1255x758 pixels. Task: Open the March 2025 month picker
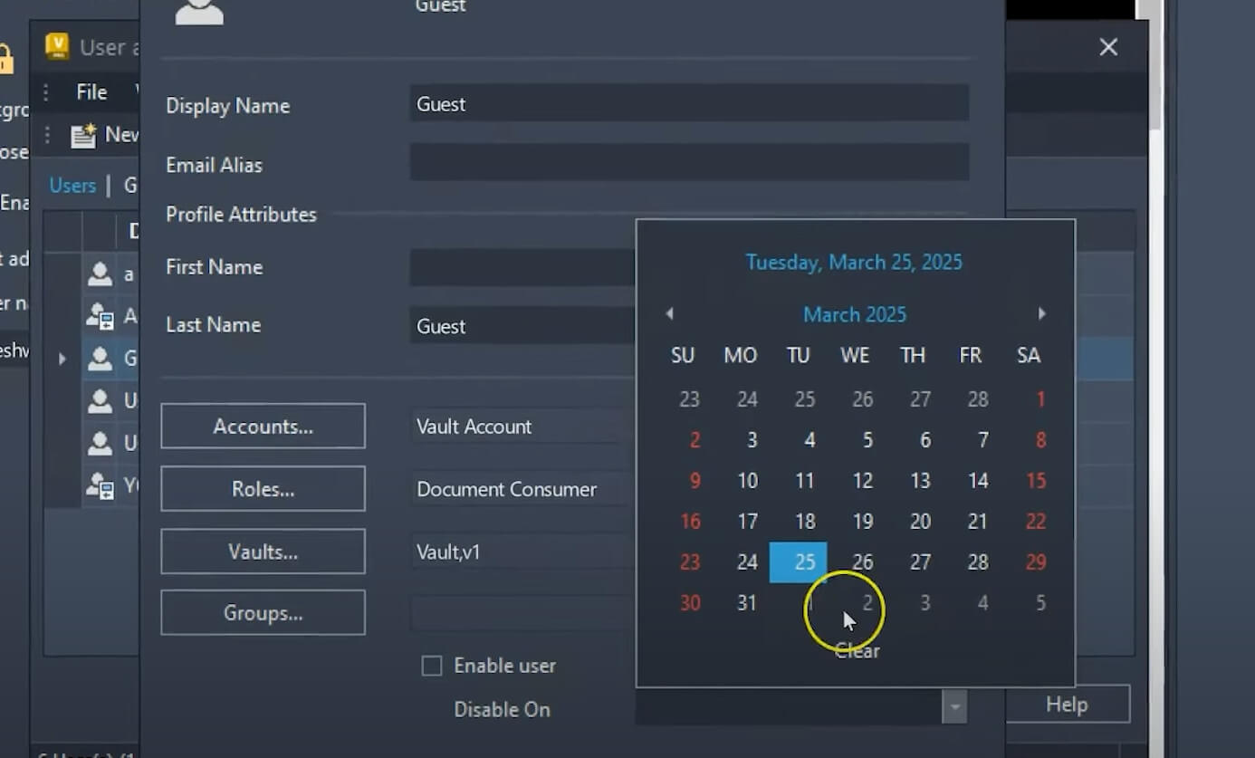[x=854, y=314]
